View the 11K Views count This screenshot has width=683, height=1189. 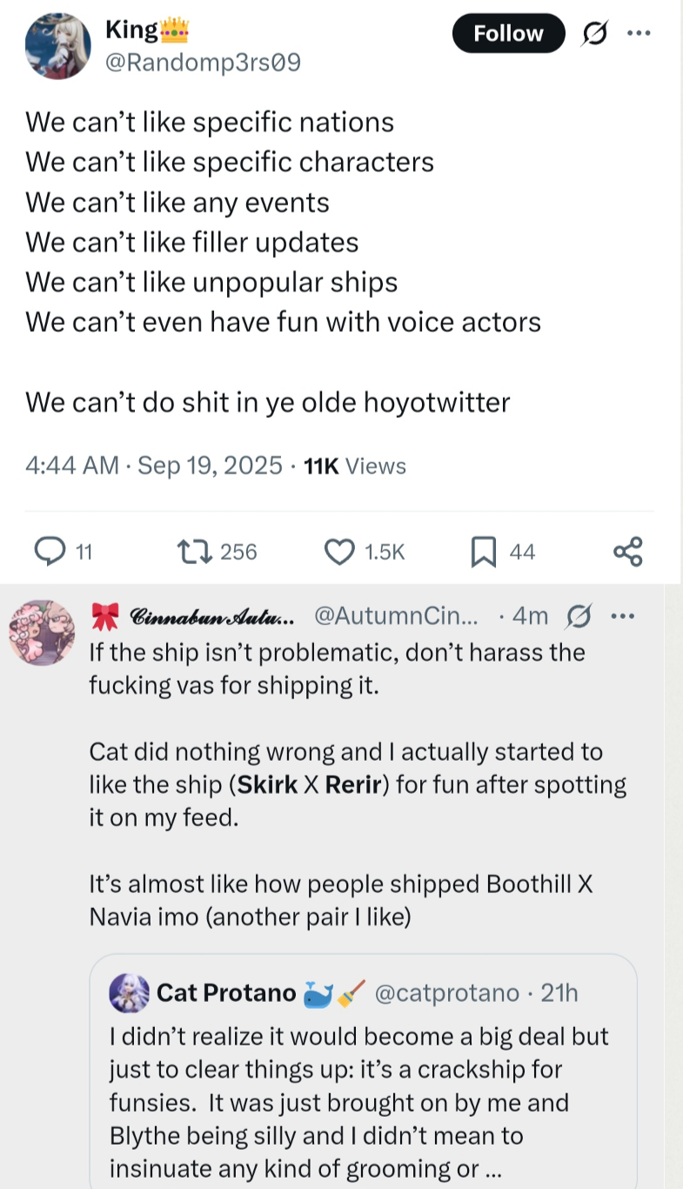[355, 467]
